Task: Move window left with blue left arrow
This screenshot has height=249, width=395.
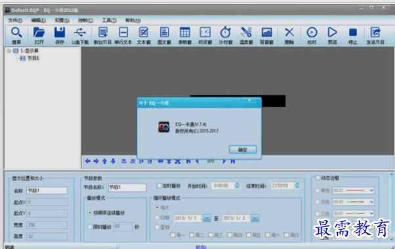Action: point(88,161)
